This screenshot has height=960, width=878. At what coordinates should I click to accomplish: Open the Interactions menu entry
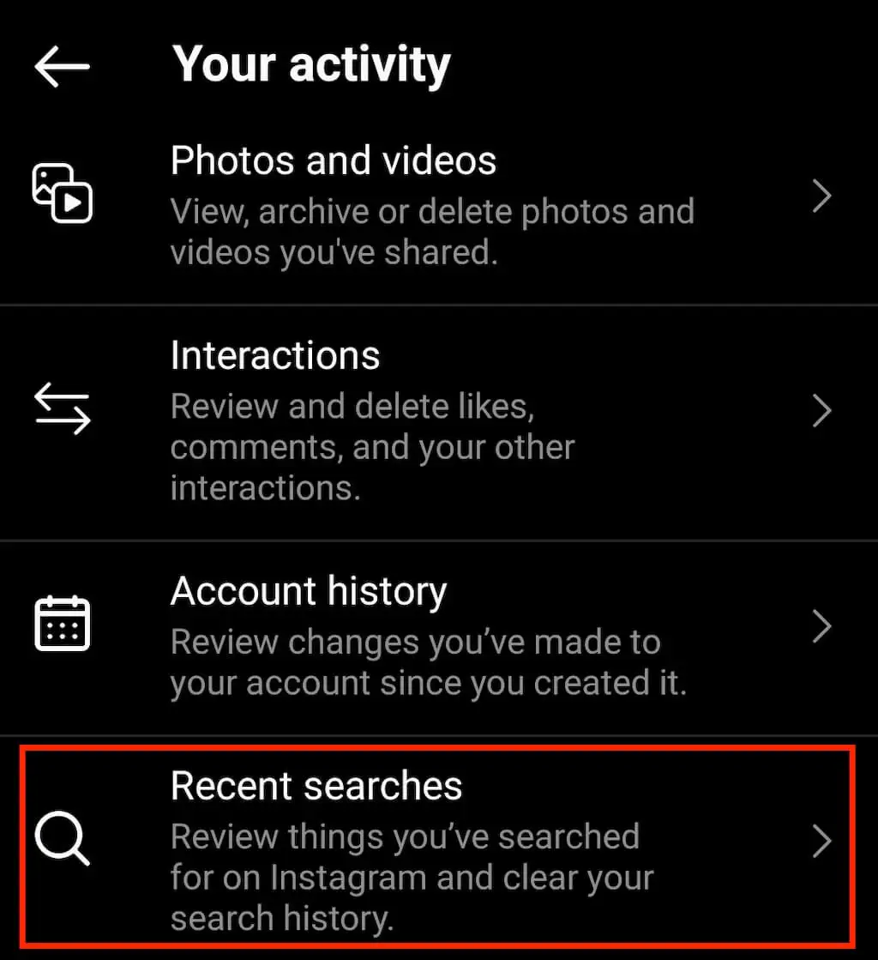point(439,423)
